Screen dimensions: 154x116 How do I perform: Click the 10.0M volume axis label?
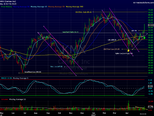[151, 102]
